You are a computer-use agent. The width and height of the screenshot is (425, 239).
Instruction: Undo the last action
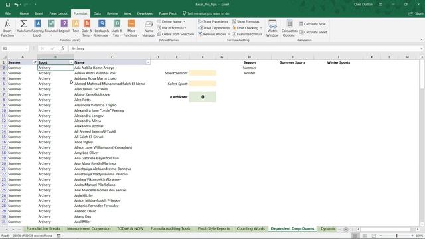[x=16, y=5]
